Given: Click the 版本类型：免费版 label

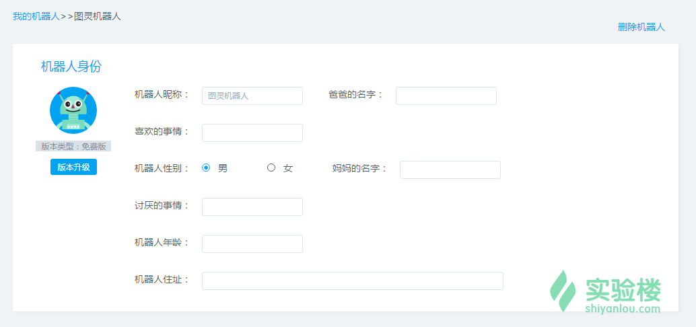Looking at the screenshot, I should coord(73,147).
